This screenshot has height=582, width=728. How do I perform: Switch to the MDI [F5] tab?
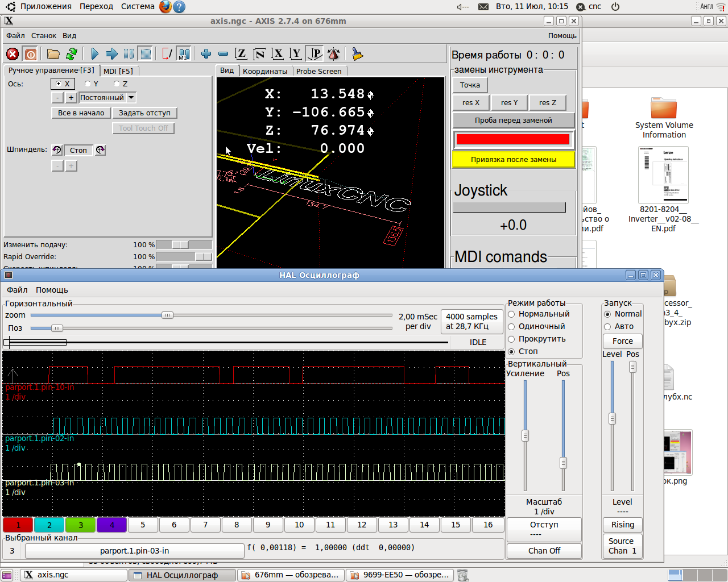(118, 71)
